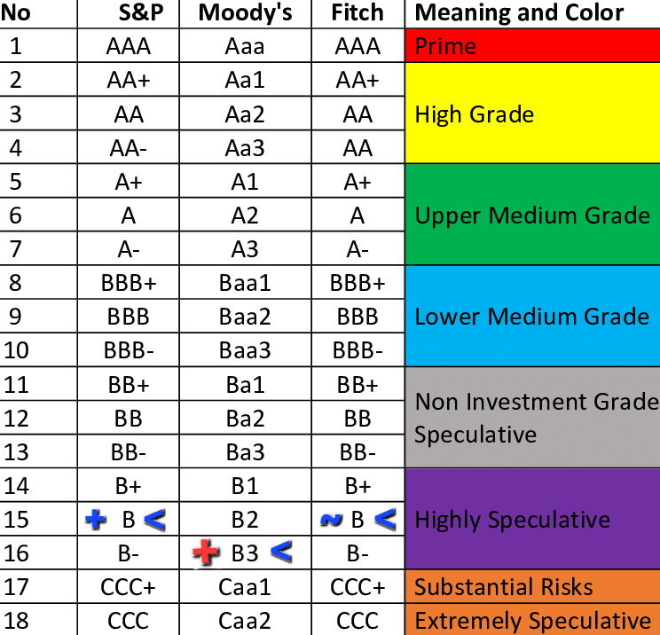Select the green Upper Medium Grade cell

pyautogui.click(x=532, y=216)
